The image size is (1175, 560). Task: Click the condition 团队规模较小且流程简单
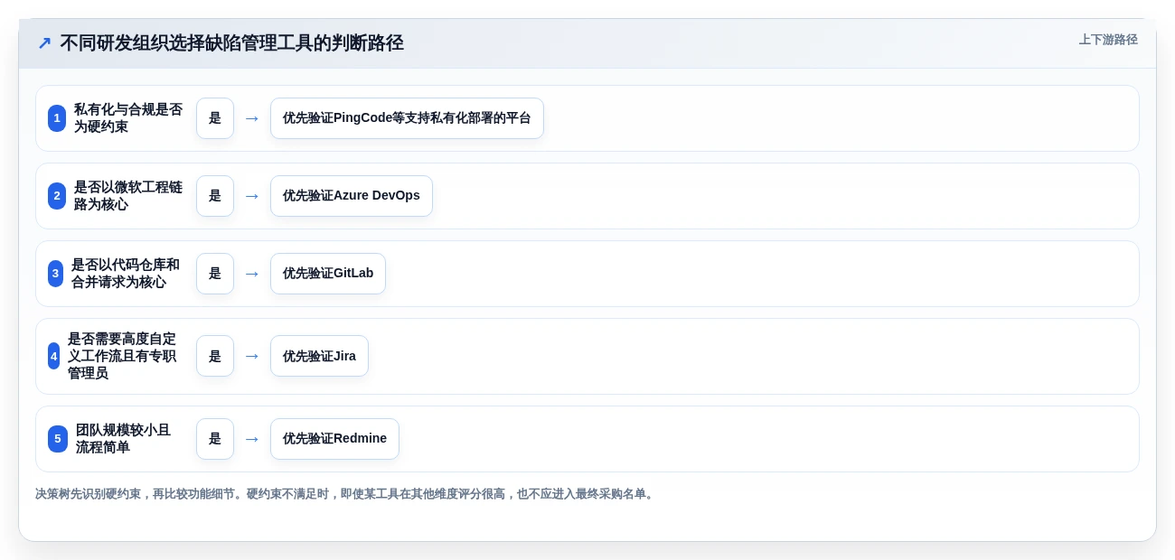124,439
